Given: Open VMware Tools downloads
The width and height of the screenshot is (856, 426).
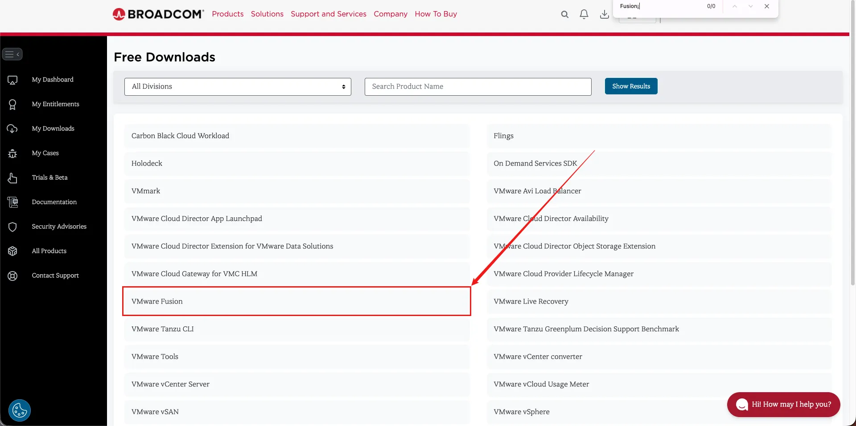Looking at the screenshot, I should [155, 357].
